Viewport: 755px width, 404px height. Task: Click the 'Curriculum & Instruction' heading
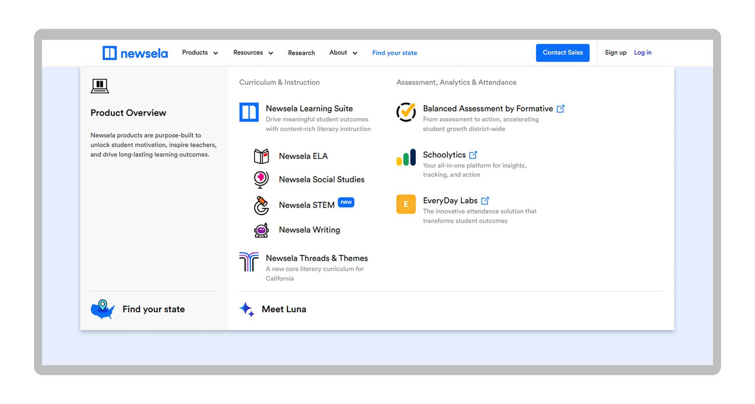pos(279,82)
